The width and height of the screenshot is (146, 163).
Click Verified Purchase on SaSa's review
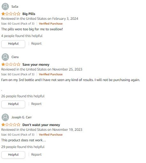tap(51, 24)
